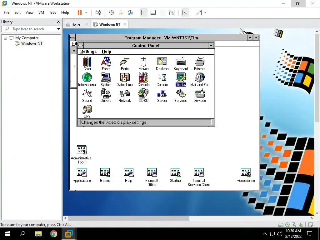Select the Accessories program group icon
The image size is (320, 240).
[246, 175]
